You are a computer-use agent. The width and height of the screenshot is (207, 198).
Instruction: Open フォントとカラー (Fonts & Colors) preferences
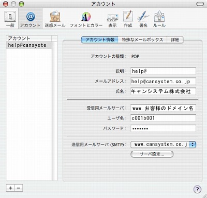(x=86, y=19)
